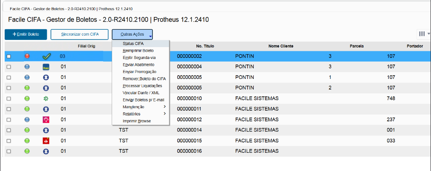Check the box for título 000000010
The width and height of the screenshot is (431, 171).
pos(9,98)
